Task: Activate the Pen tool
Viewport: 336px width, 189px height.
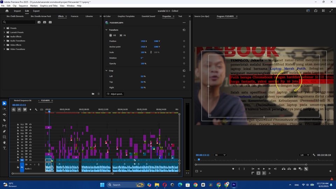Action: pos(4,131)
